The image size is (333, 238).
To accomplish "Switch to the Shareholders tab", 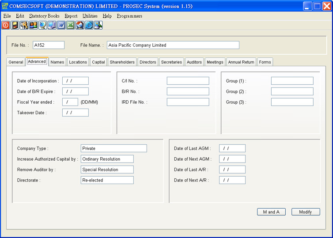I will (122, 62).
